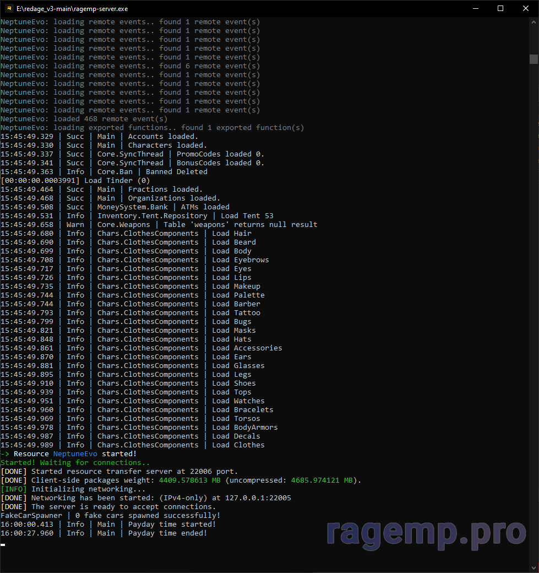Click the scrollbar down arrow
539x573 pixels.
click(533, 567)
